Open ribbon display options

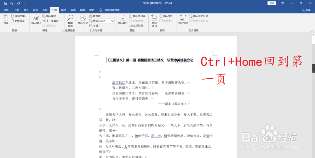(x=282, y=3)
